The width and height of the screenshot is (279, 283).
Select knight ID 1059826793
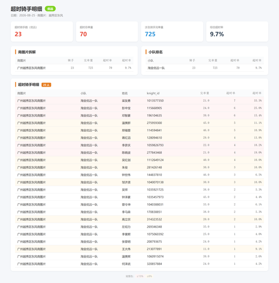click(x=155, y=145)
